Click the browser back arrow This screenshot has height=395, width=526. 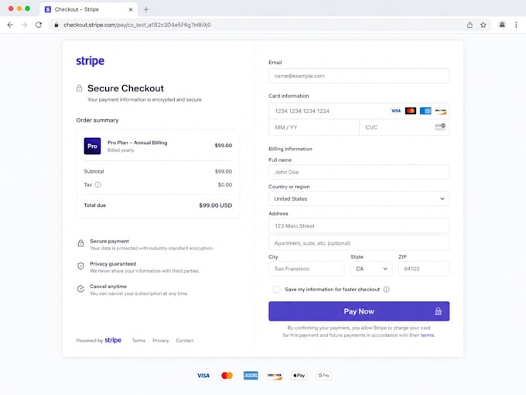(x=10, y=25)
